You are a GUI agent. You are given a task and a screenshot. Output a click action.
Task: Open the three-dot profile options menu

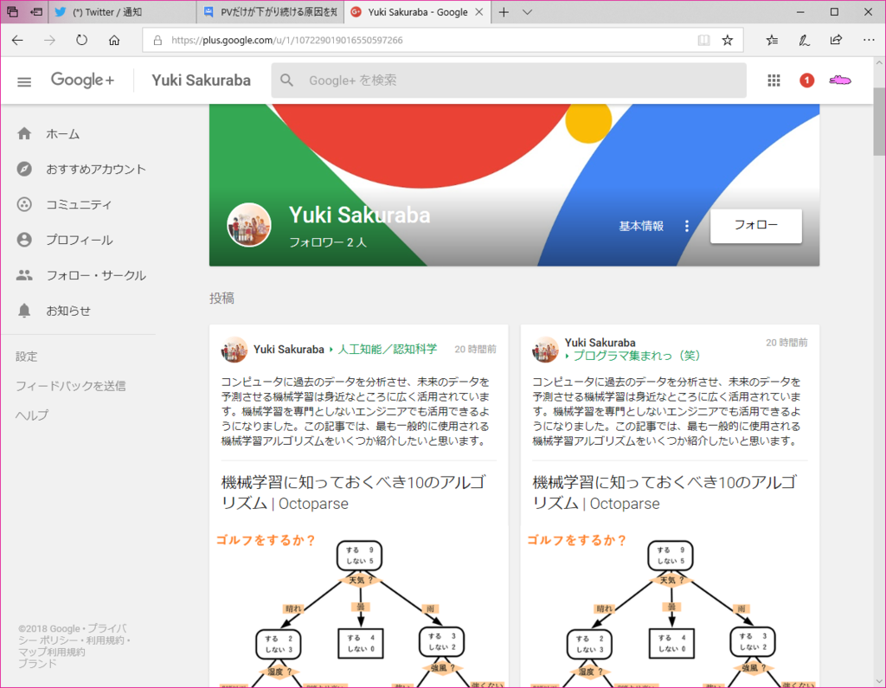(686, 226)
